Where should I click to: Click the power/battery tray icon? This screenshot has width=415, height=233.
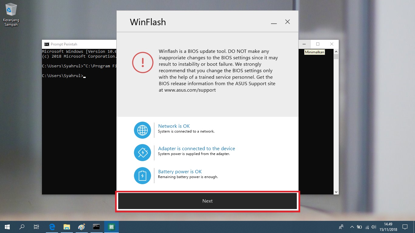click(359, 227)
